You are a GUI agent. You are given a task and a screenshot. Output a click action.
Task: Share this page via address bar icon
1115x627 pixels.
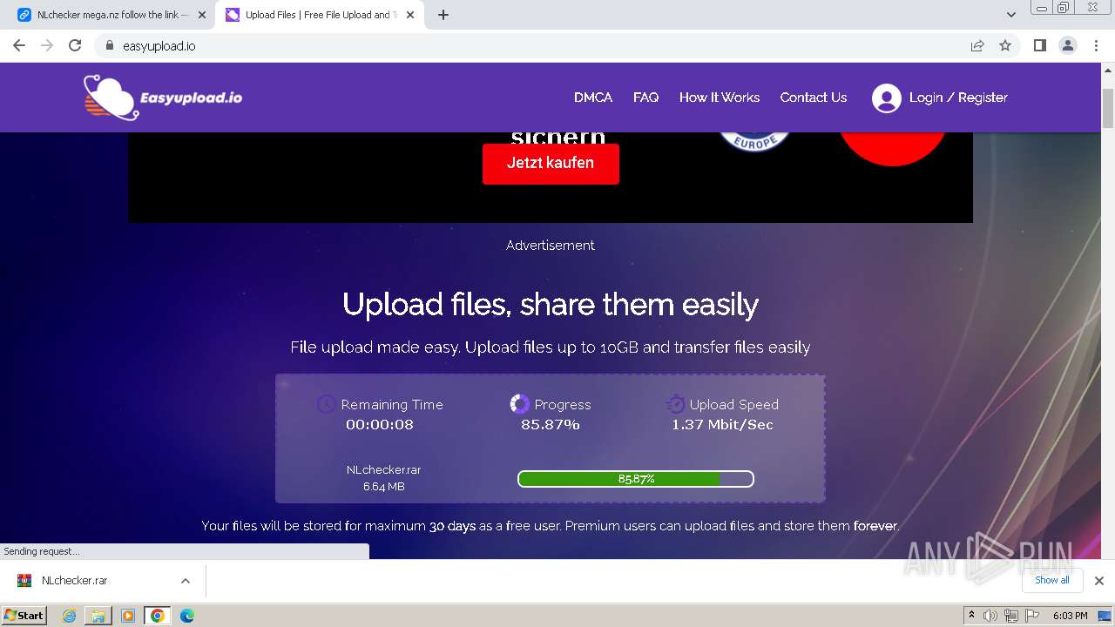(977, 45)
